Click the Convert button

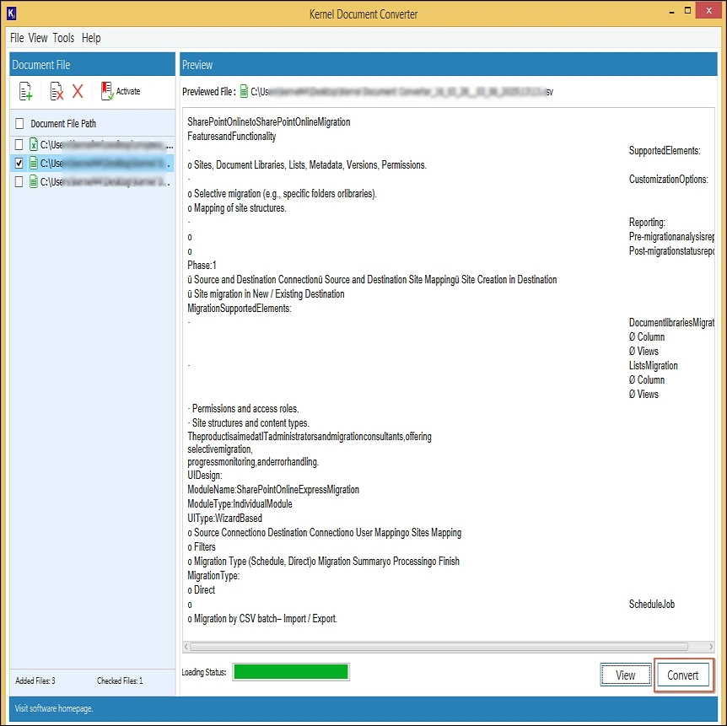682,675
